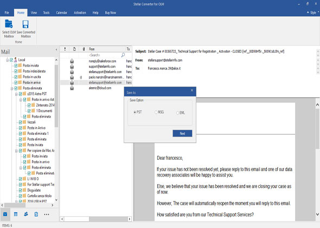This screenshot has width=320, height=228.
Task: Close the Save As dialog
Action: pos(192,90)
